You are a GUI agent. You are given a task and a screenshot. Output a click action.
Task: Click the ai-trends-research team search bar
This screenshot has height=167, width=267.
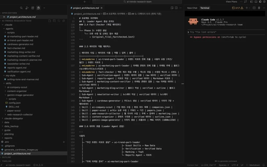(137, 2)
